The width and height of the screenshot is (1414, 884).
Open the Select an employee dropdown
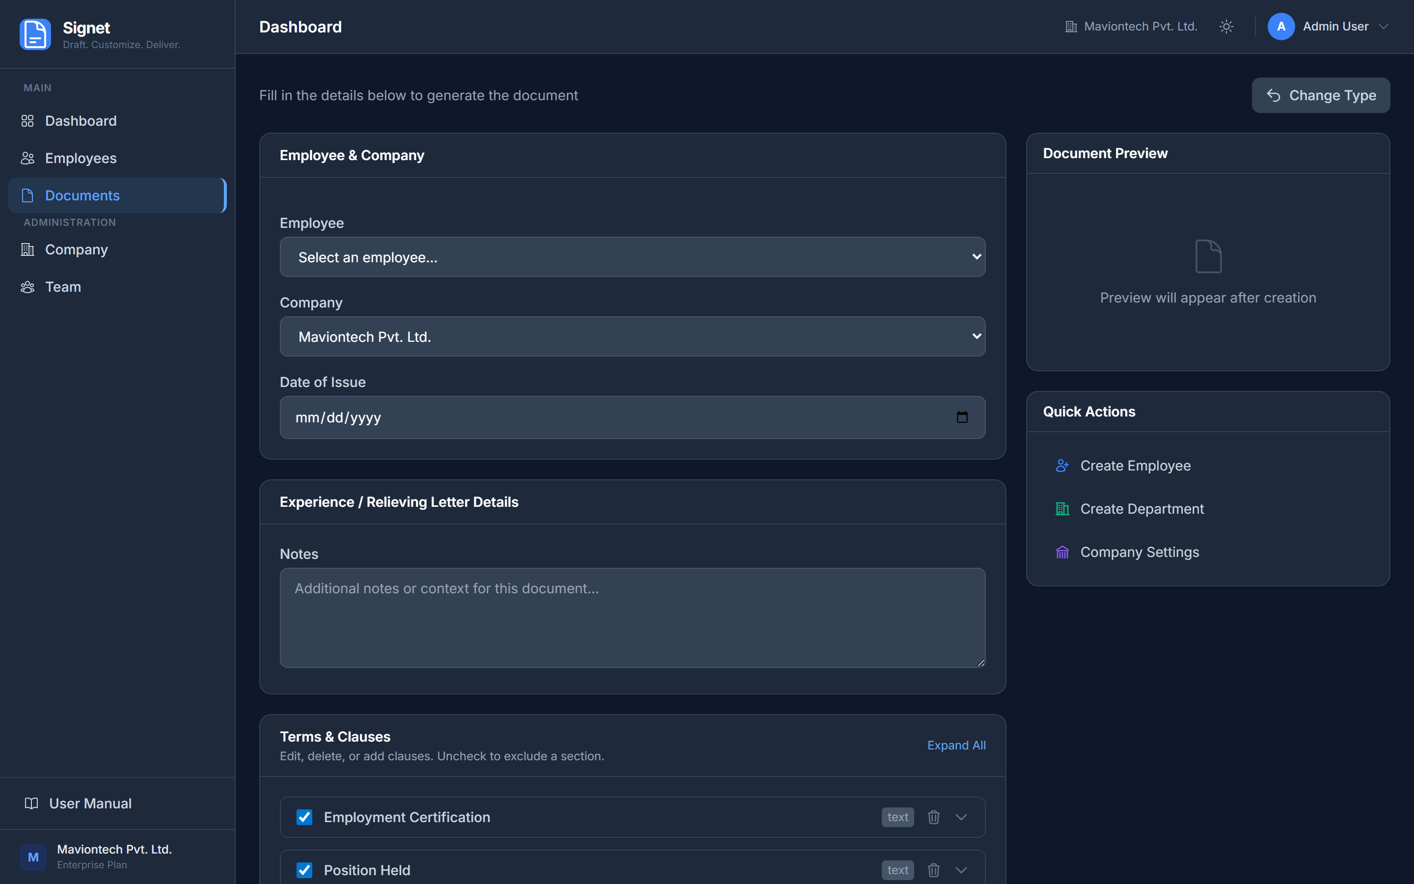tap(632, 257)
